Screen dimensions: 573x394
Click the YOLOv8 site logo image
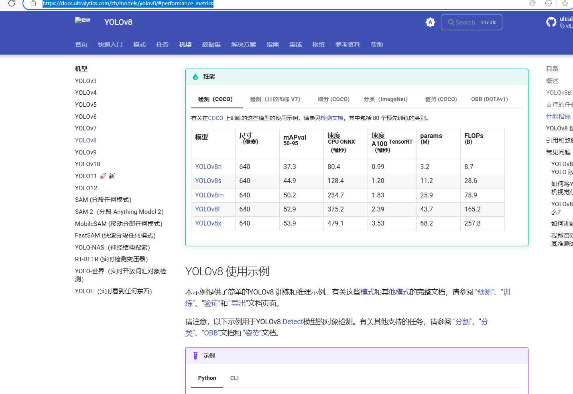(x=83, y=21)
